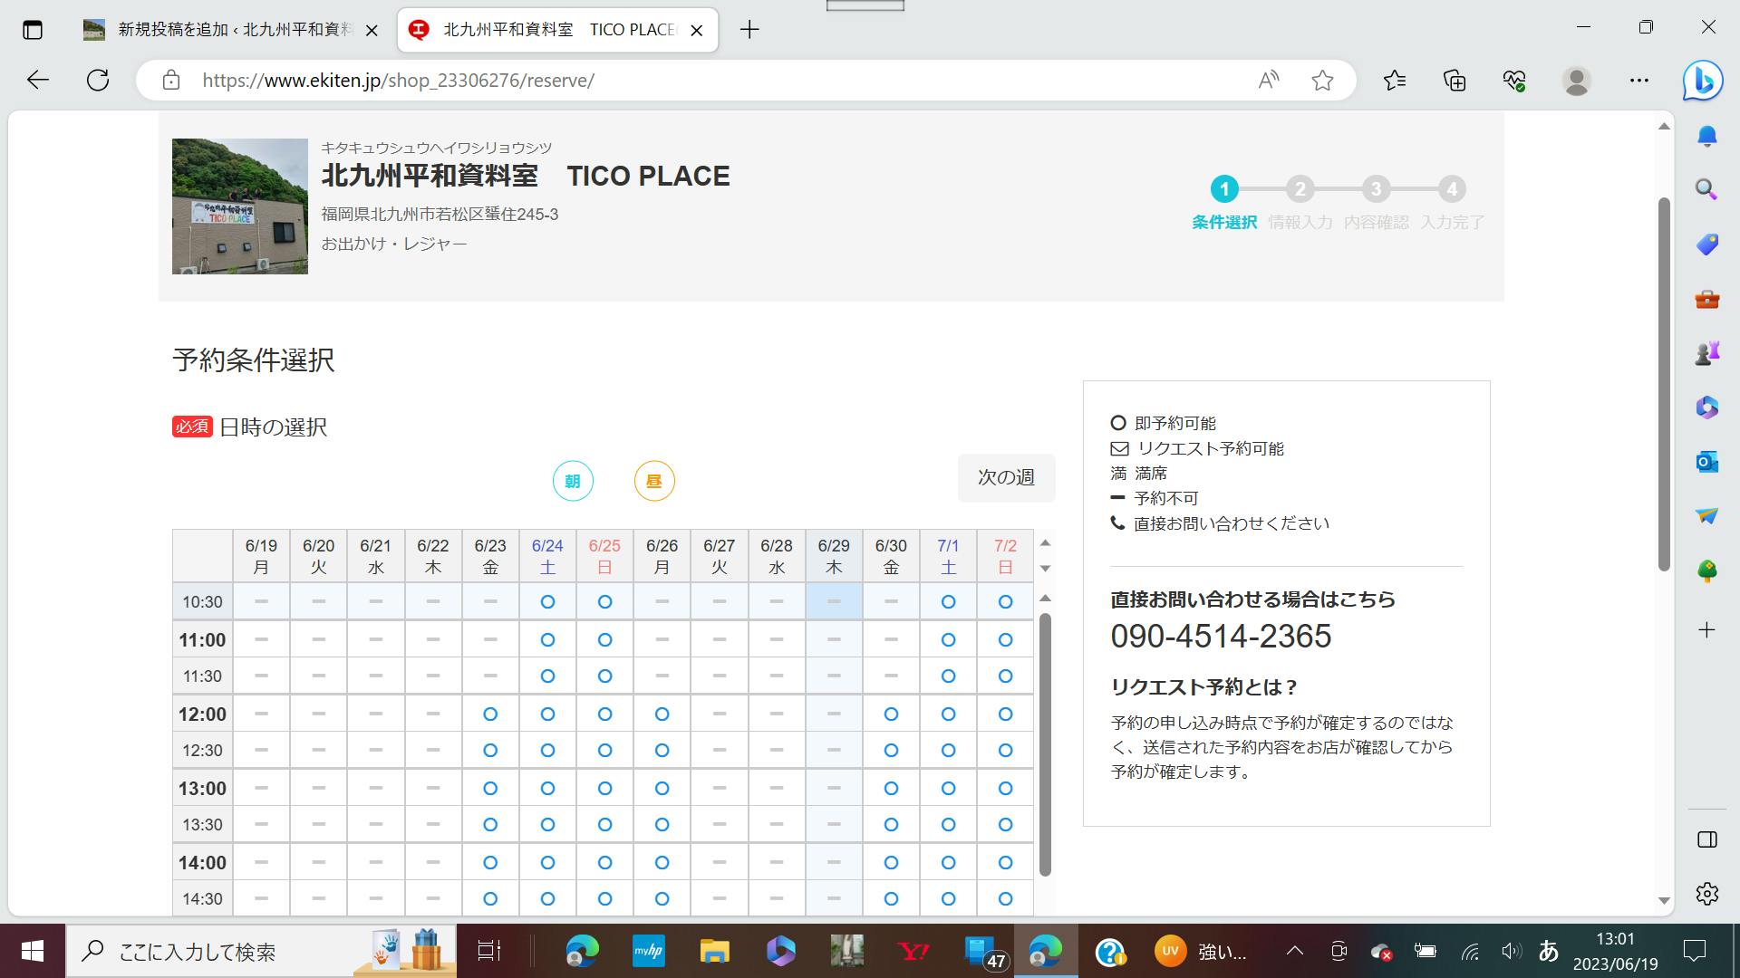Click the Bing chat sidebar icon
This screenshot has height=978, width=1740.
(x=1702, y=81)
